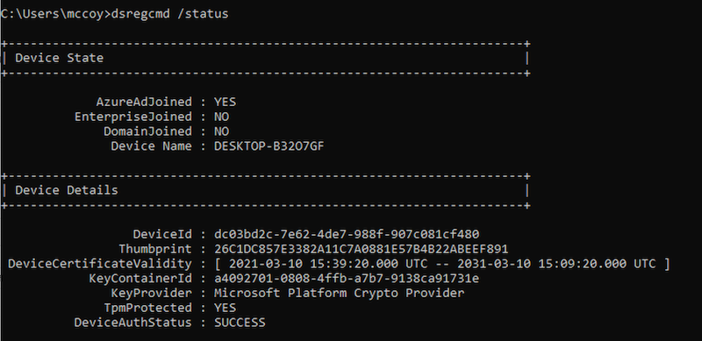This screenshot has height=341, width=702.
Task: Click the dsregcmd /status command text
Action: pyautogui.click(x=169, y=14)
